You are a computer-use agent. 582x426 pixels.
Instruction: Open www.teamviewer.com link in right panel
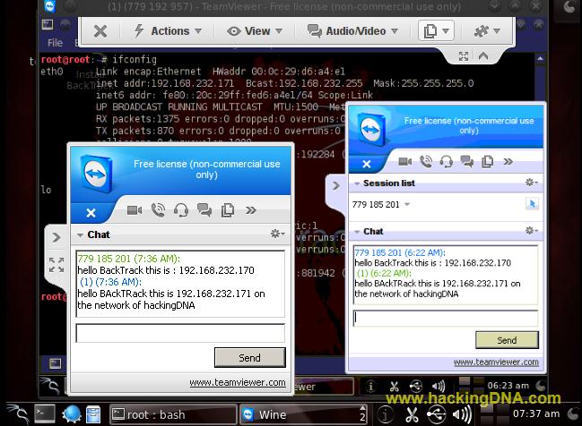pyautogui.click(x=496, y=362)
